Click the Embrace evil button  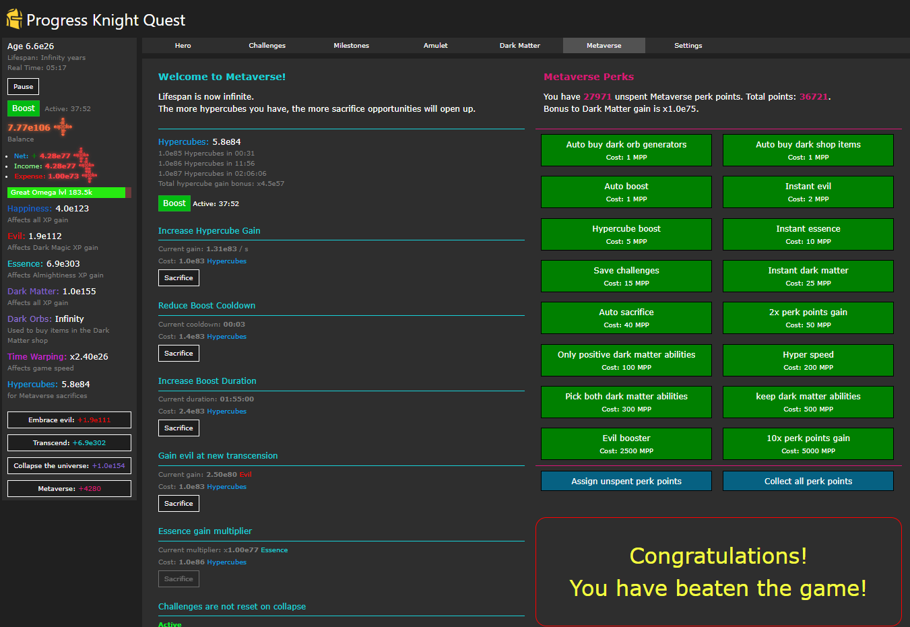point(69,420)
